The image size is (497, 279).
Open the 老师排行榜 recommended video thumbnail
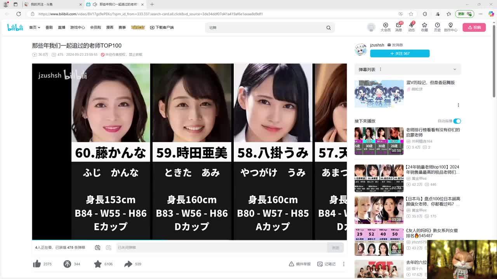379,141
